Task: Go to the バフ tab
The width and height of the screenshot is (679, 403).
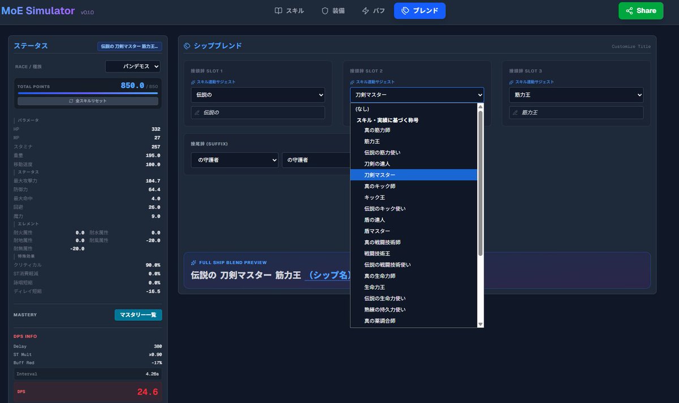Action: (x=373, y=11)
